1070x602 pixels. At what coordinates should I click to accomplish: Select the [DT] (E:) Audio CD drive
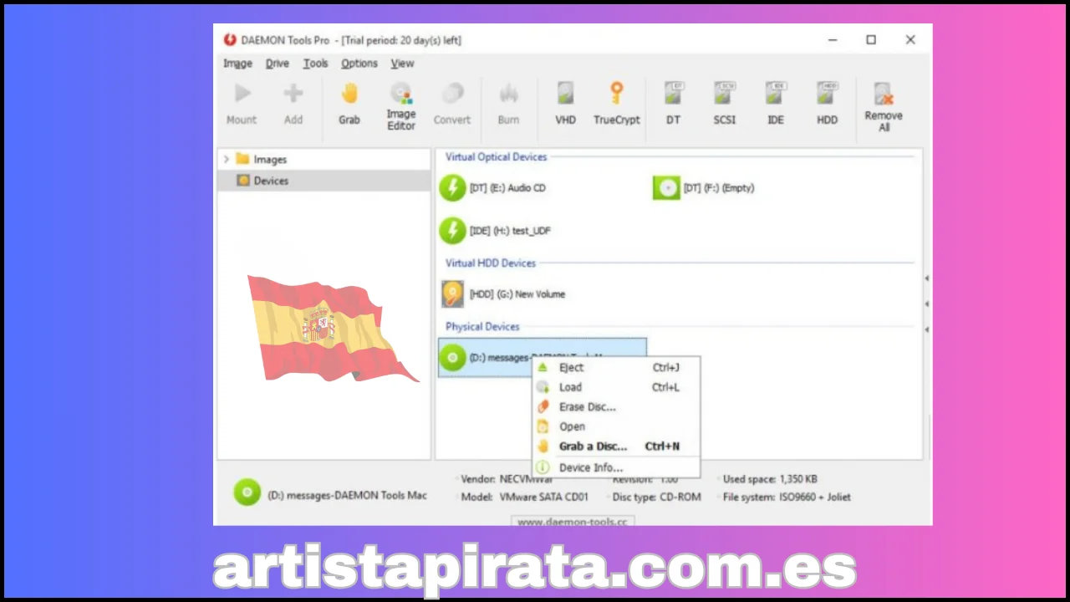pyautogui.click(x=492, y=188)
